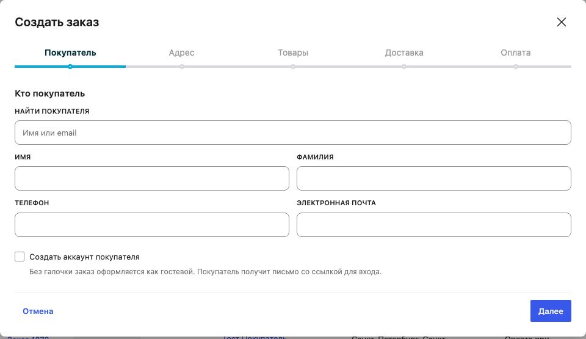Select the Доставка step tab
586x339 pixels.
pyautogui.click(x=404, y=53)
